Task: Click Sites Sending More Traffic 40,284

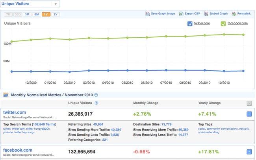Action: pyautogui.click(x=116, y=130)
